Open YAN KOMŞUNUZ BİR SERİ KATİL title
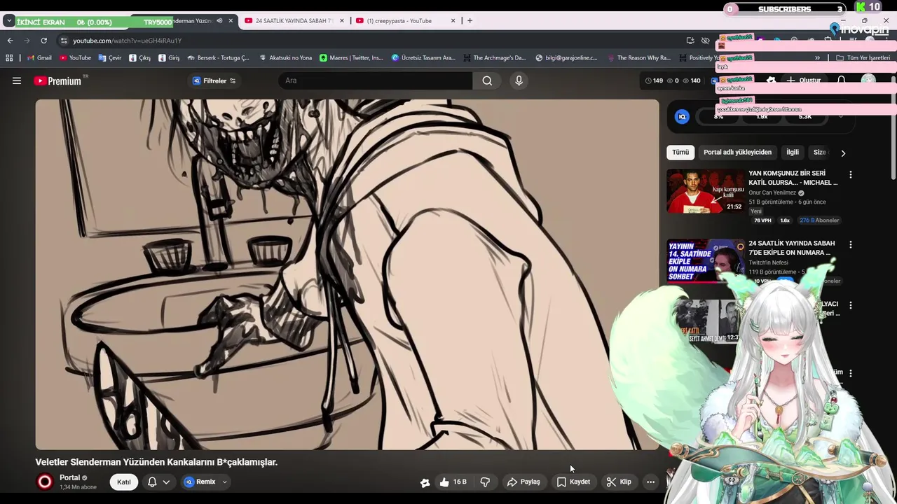 pyautogui.click(x=793, y=178)
